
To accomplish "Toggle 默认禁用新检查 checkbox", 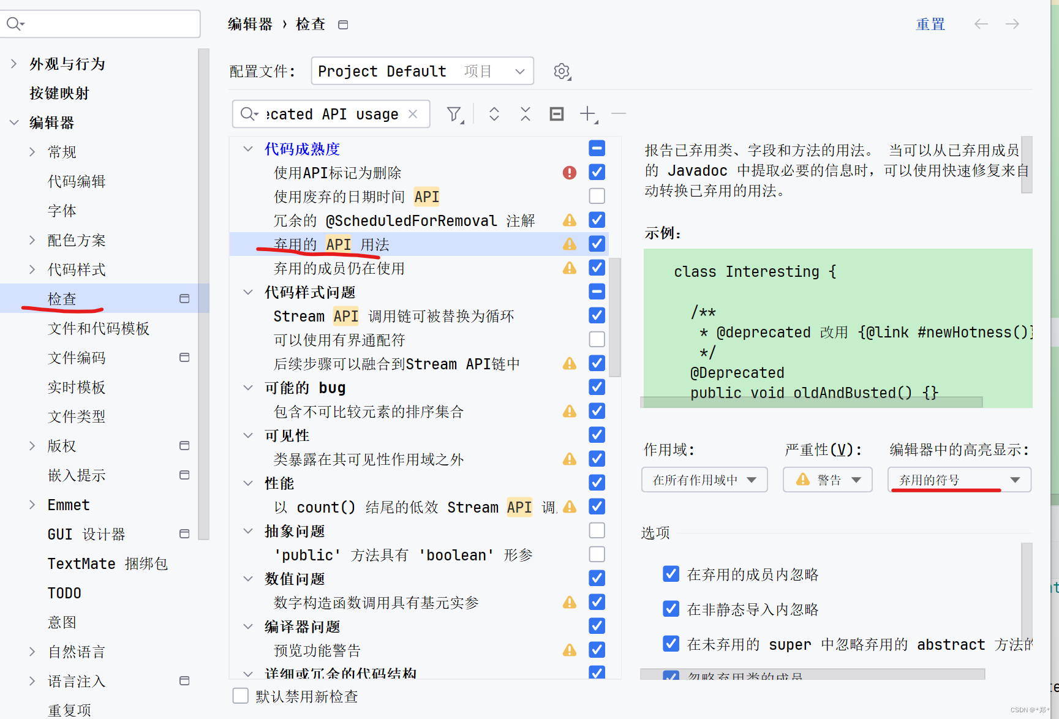I will 241,696.
